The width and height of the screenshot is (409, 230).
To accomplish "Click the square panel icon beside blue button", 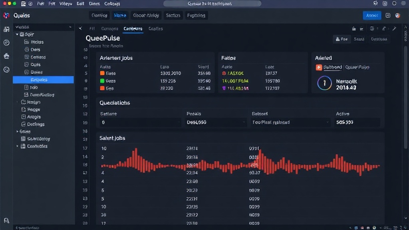I will tap(388, 16).
